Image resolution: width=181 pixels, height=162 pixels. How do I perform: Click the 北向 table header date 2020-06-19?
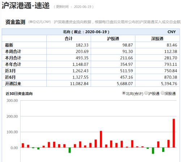click(x=96, y=32)
